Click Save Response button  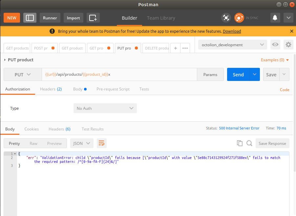pos(272,144)
